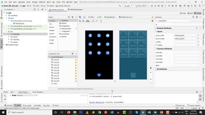Open the Logcat tool window
This screenshot has height=115, width=205.
pos(27,105)
